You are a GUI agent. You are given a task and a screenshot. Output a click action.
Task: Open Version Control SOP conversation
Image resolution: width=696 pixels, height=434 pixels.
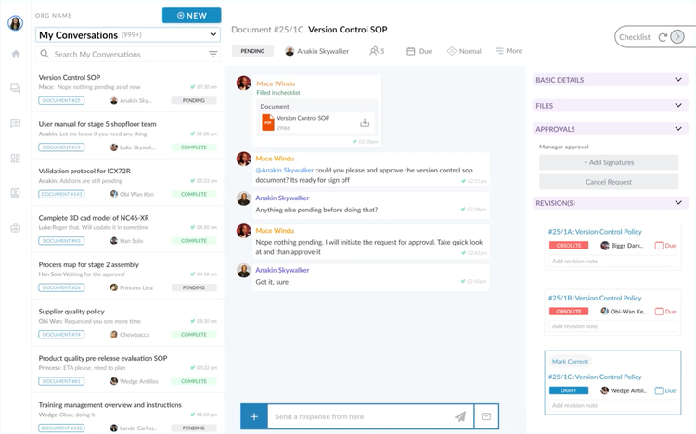pos(128,89)
